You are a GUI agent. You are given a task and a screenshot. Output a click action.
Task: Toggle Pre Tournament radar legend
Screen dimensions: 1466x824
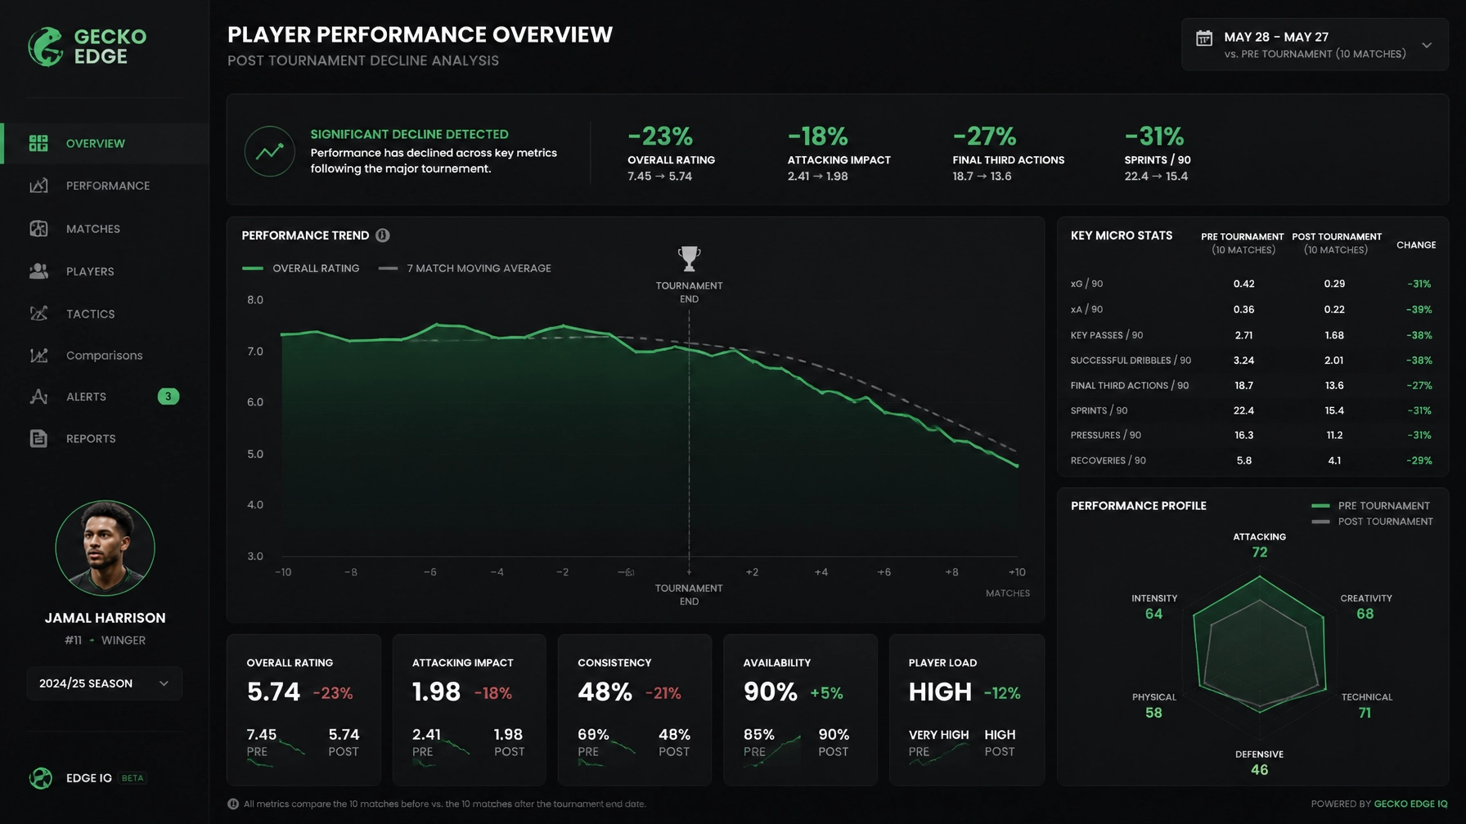(1372, 506)
